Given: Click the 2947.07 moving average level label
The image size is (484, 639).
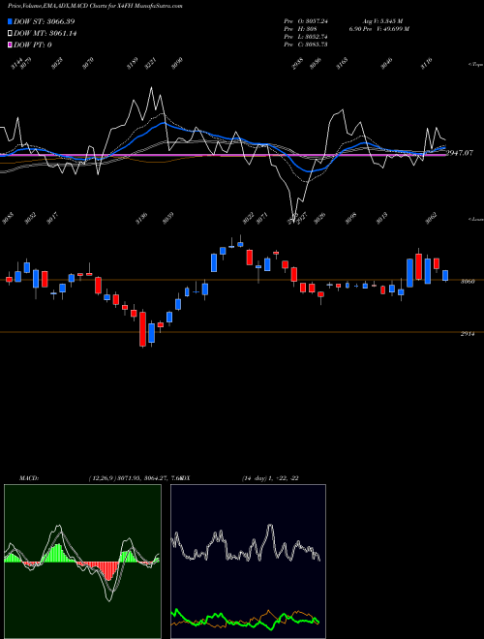Looking at the screenshot, I should [460, 153].
